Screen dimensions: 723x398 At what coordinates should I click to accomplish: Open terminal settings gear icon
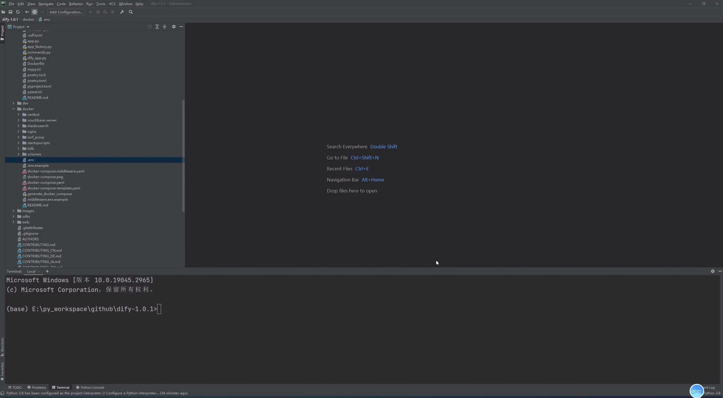tap(712, 271)
